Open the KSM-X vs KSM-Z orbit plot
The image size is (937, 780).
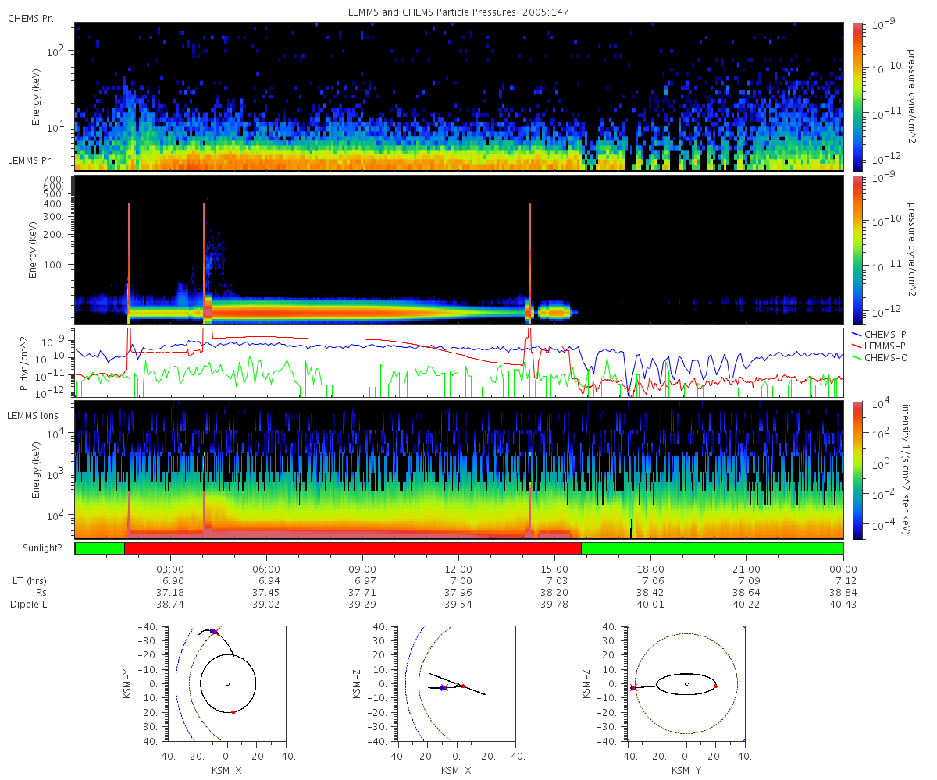[456, 683]
